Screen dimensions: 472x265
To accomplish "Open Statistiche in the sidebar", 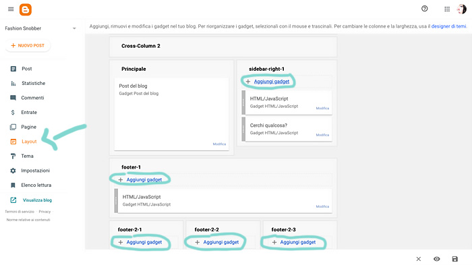I will (34, 83).
